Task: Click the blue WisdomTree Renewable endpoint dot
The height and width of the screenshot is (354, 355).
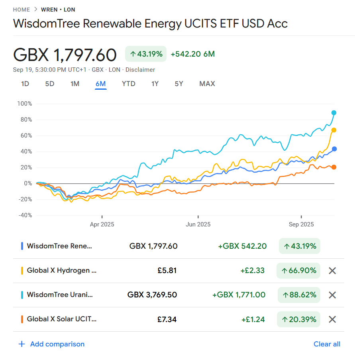Action: [334, 149]
